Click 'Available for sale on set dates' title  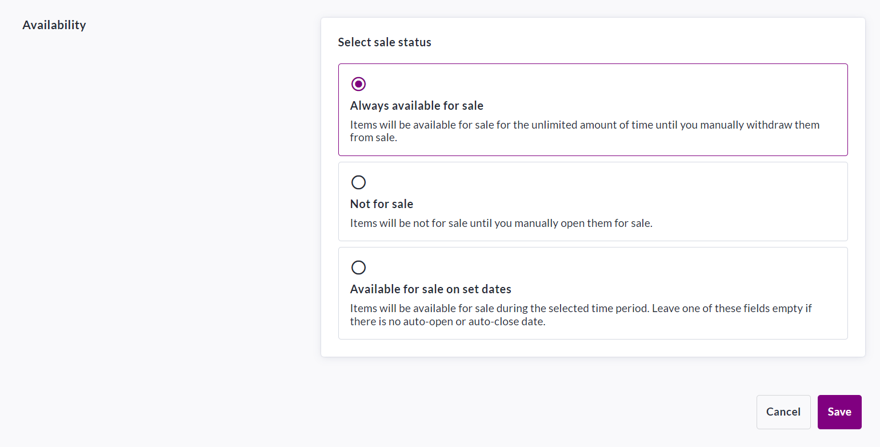(x=430, y=289)
